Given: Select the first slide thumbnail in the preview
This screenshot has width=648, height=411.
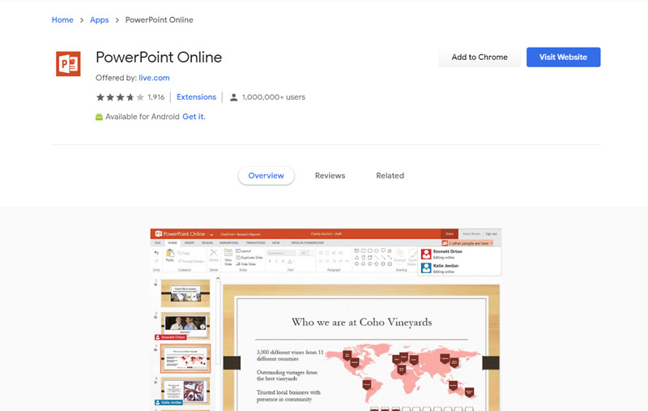Looking at the screenshot, I should pyautogui.click(x=185, y=293).
